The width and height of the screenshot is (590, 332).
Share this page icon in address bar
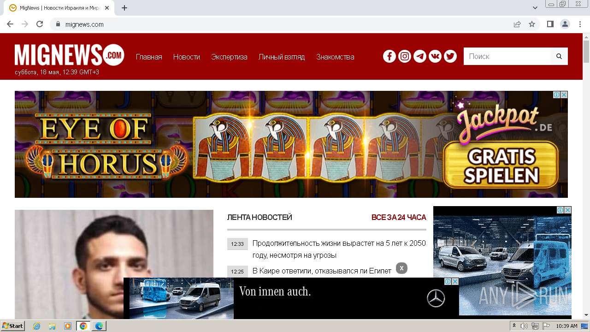click(517, 24)
